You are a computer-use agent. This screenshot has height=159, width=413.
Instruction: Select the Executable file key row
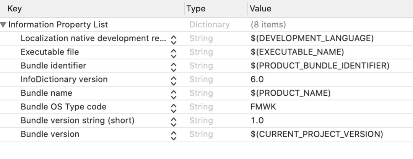50,52
